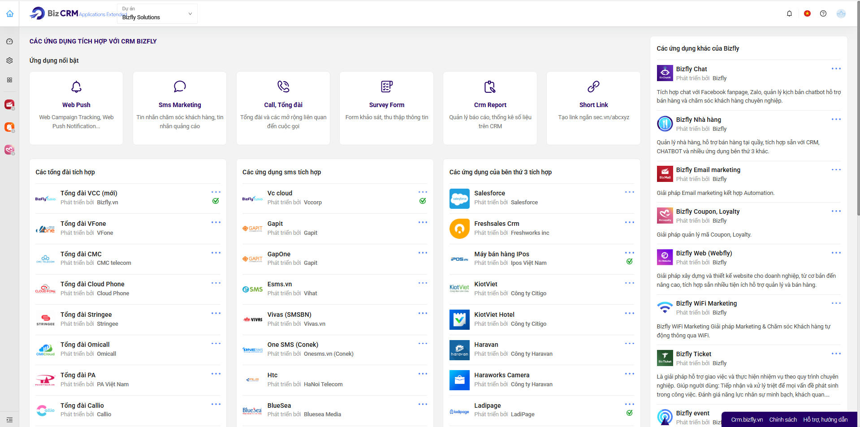Open options menu for Tổng đài CMC
This screenshot has height=427, width=860.
(x=216, y=253)
